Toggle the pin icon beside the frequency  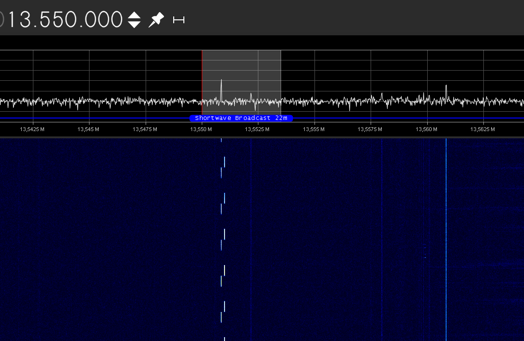[156, 20]
